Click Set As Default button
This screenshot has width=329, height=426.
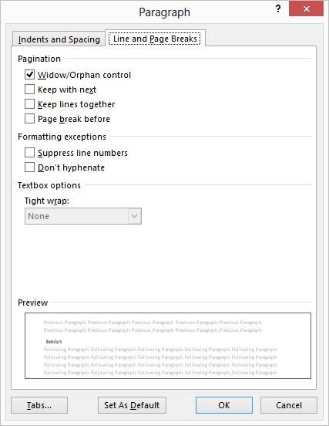click(132, 405)
